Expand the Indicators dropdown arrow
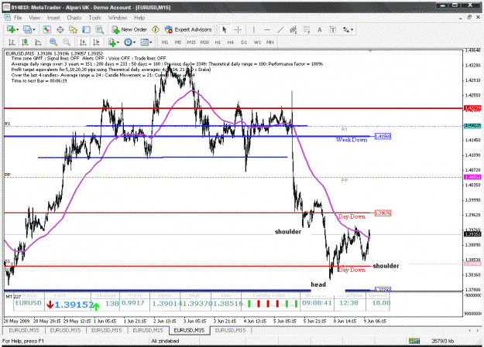Viewport: 484px width, 347px height. [118, 43]
